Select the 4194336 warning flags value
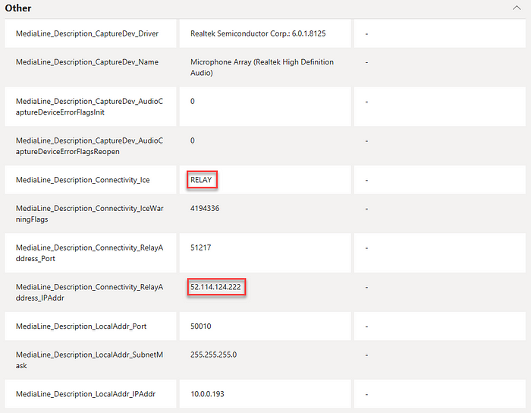531x413 pixels. click(205, 208)
